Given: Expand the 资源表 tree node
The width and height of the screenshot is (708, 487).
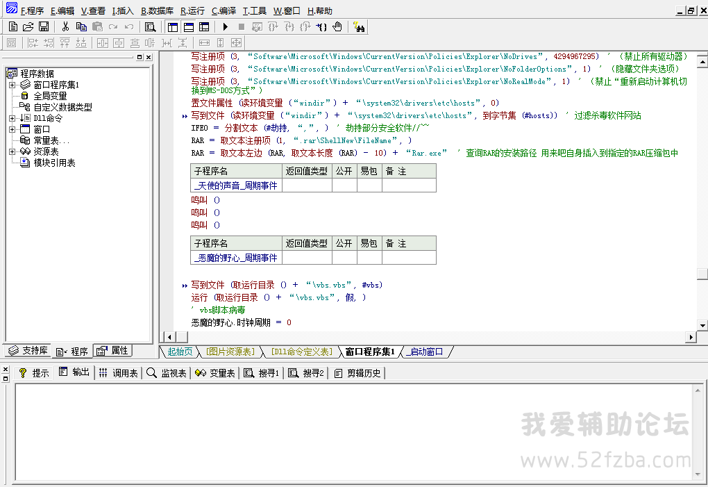Looking at the screenshot, I should click(x=12, y=151).
